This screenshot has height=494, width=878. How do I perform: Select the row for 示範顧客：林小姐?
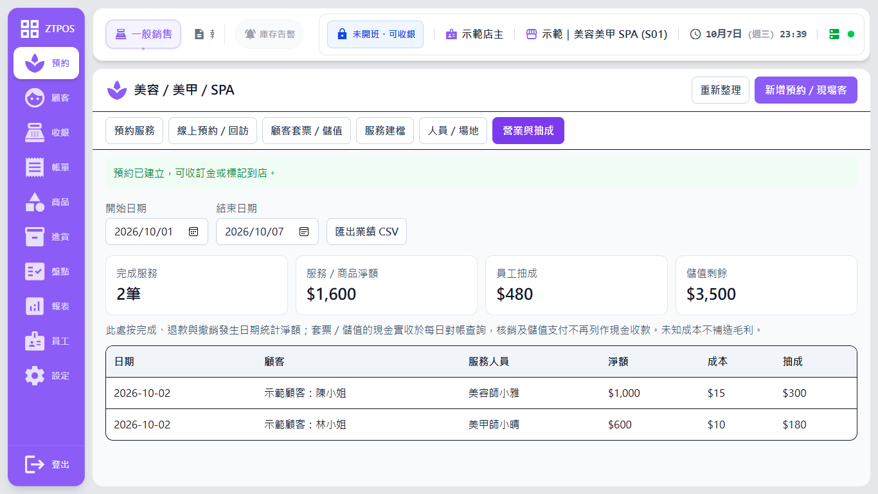[481, 425]
